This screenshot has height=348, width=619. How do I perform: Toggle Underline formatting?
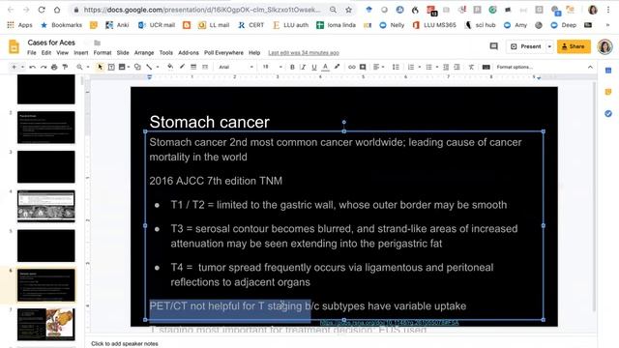[314, 67]
